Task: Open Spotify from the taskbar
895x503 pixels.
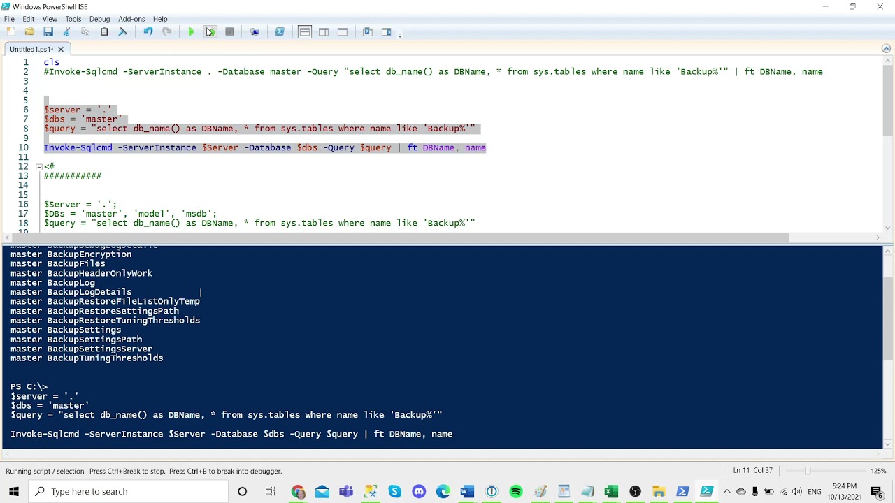Action: [516, 491]
